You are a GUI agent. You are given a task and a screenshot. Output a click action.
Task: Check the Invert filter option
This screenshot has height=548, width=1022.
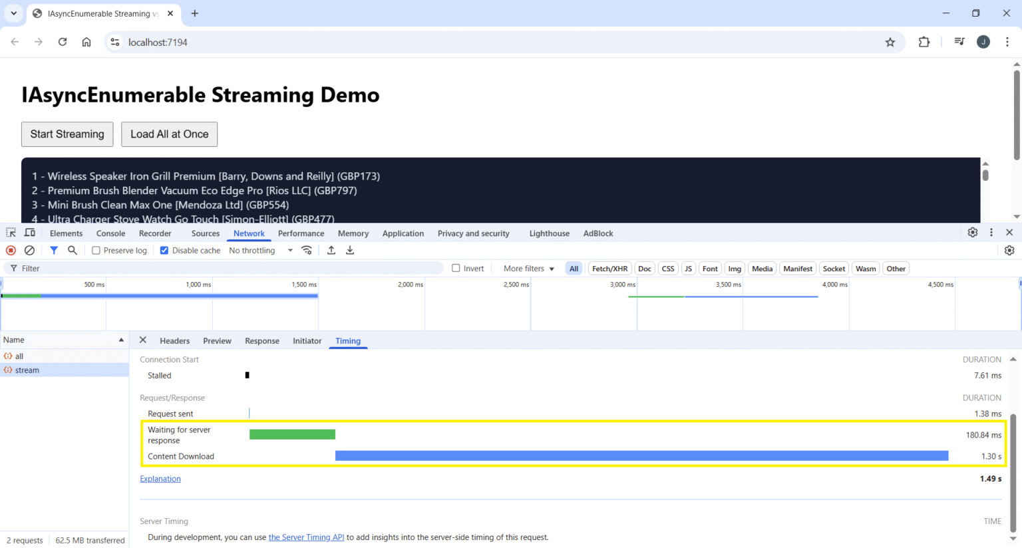click(455, 268)
